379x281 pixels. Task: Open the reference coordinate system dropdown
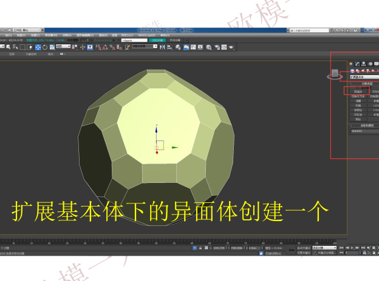pyautogui.click(x=63, y=46)
